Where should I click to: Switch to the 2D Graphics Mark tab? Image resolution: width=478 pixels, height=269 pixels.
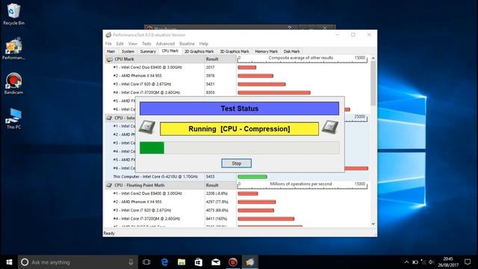click(199, 52)
